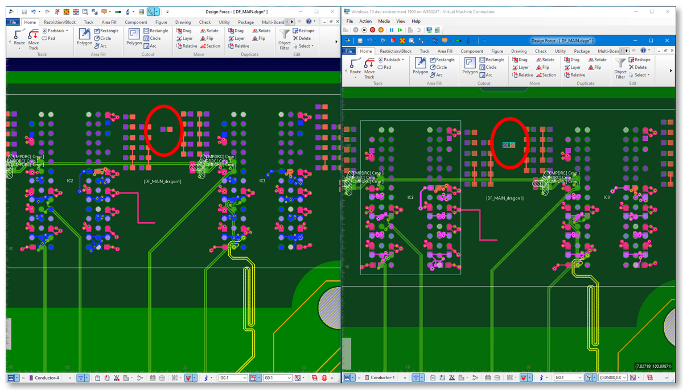
Task: Click the VM Pause button
Action: click(x=392, y=30)
